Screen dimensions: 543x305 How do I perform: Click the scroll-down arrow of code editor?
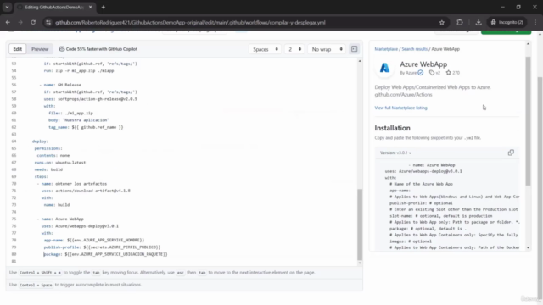pos(360,263)
